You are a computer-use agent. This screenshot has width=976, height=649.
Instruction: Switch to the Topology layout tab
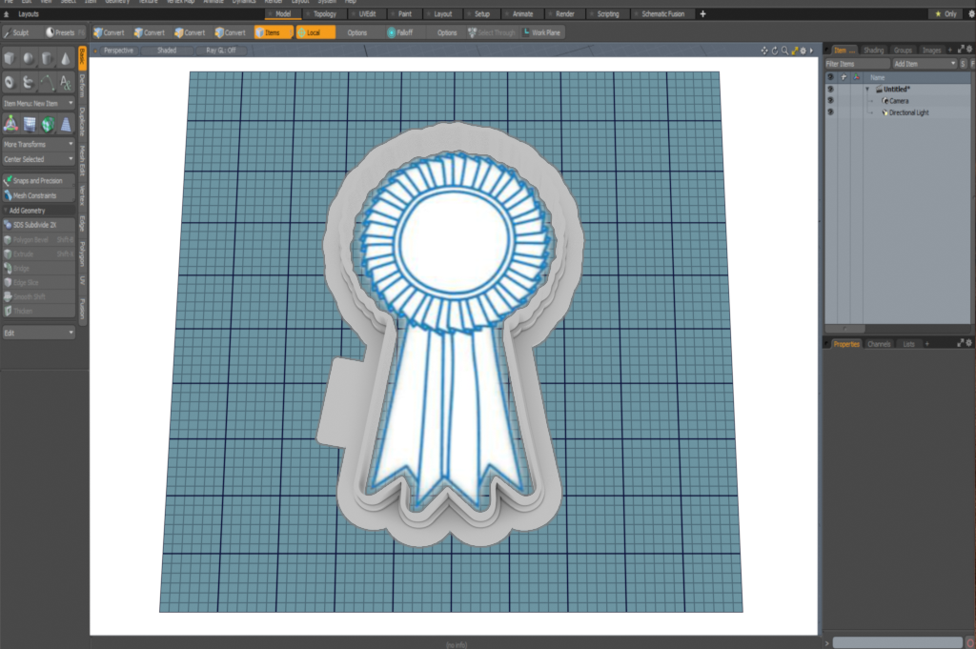coord(324,13)
